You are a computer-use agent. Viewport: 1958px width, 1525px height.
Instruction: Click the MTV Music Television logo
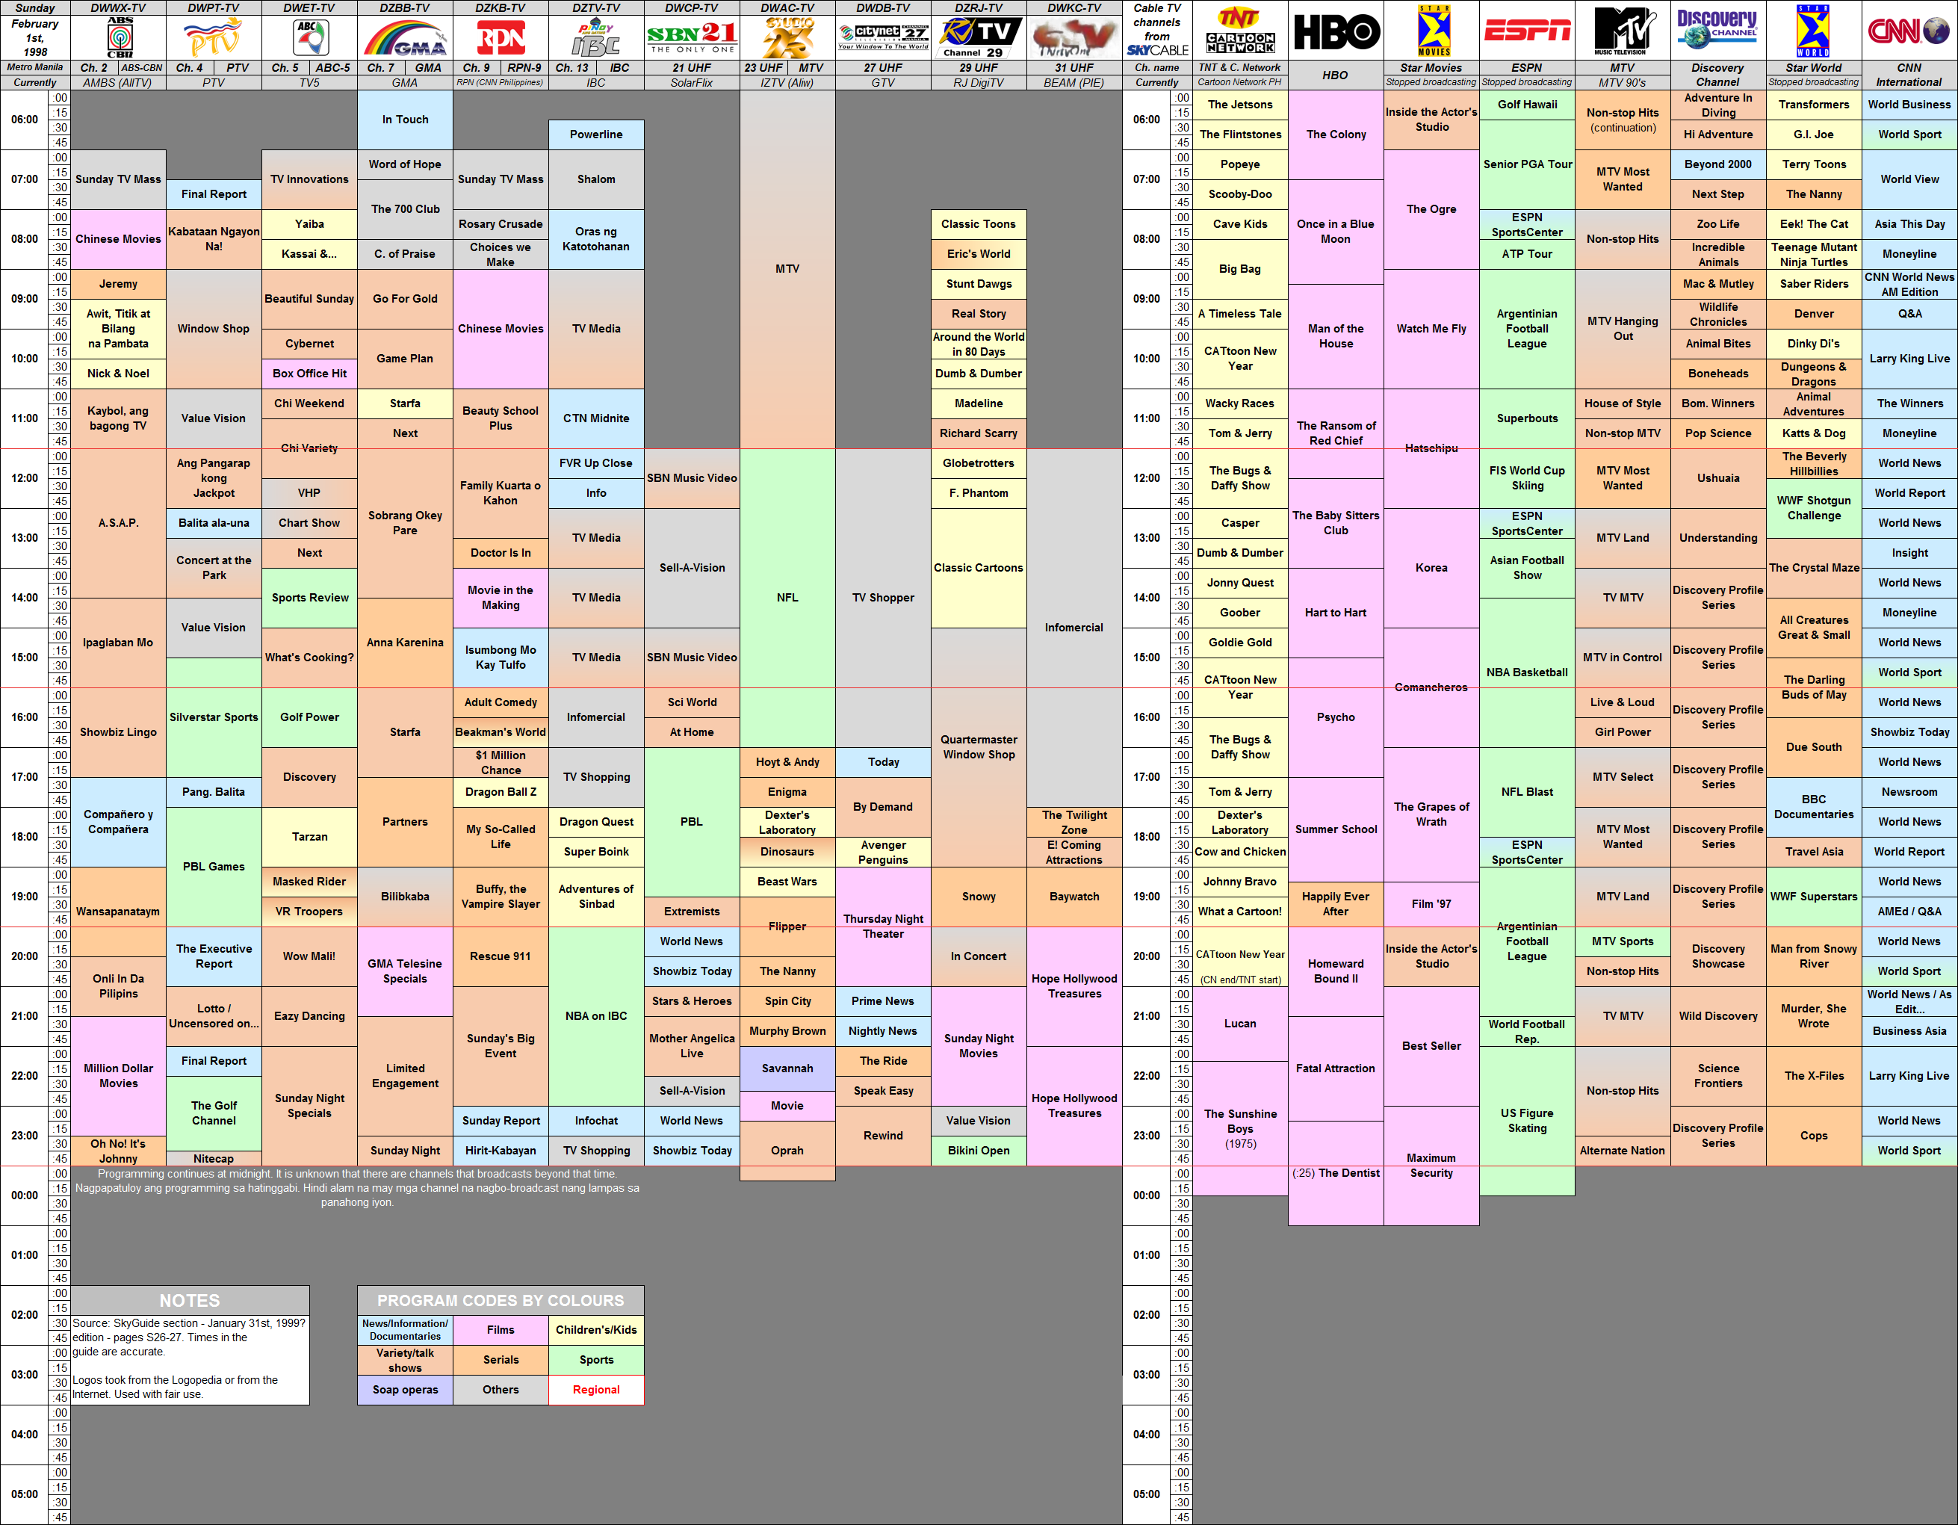1623,31
